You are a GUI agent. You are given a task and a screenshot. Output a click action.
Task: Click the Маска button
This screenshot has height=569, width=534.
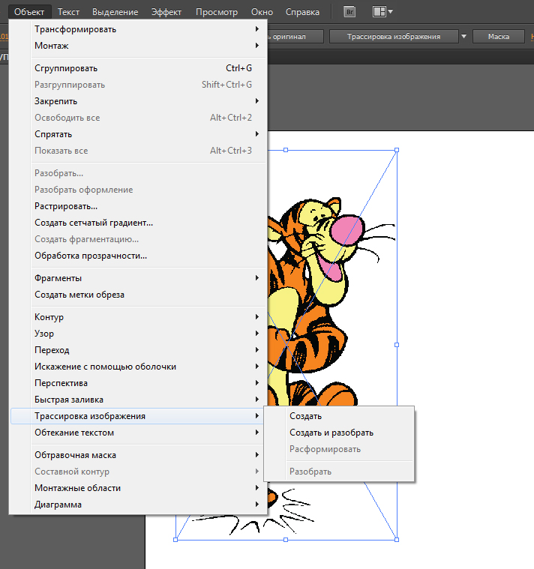click(x=499, y=36)
